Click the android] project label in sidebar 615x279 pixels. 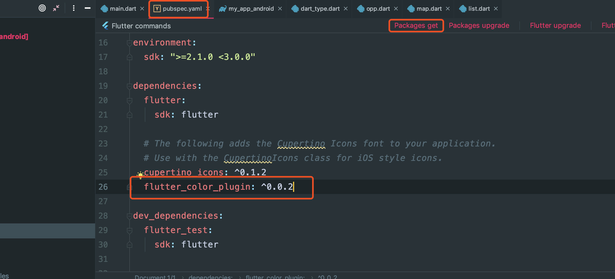(14, 36)
